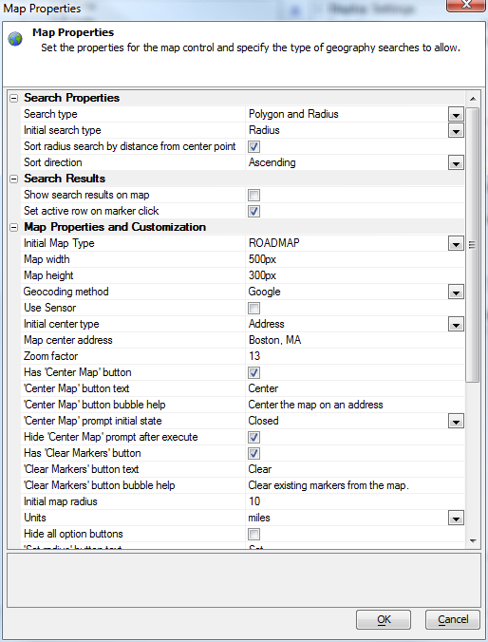Open the Initial center type dropdown
Viewport: 488px width, 642px height.
(456, 324)
